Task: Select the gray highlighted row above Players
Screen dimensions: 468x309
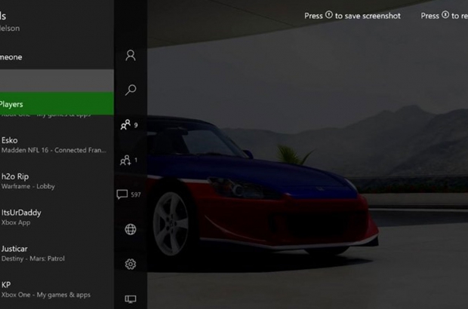Action: 57,81
